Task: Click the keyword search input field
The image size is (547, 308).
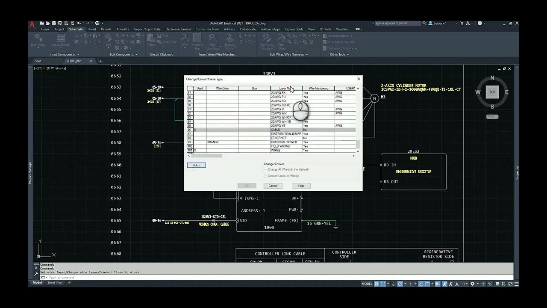Action: (x=397, y=23)
